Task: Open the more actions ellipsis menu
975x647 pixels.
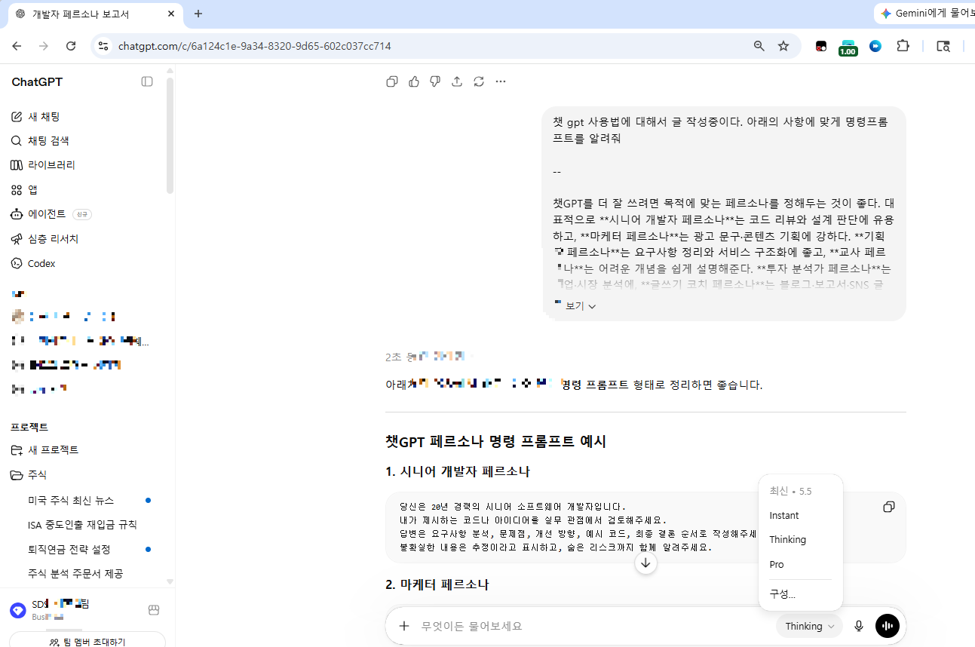Action: (x=501, y=81)
